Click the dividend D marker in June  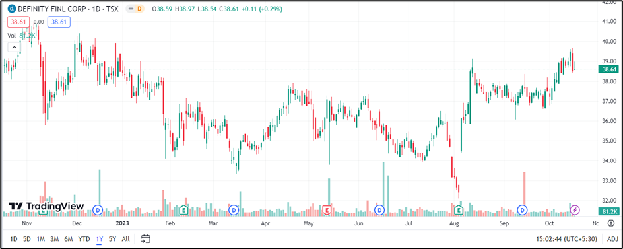click(380, 209)
